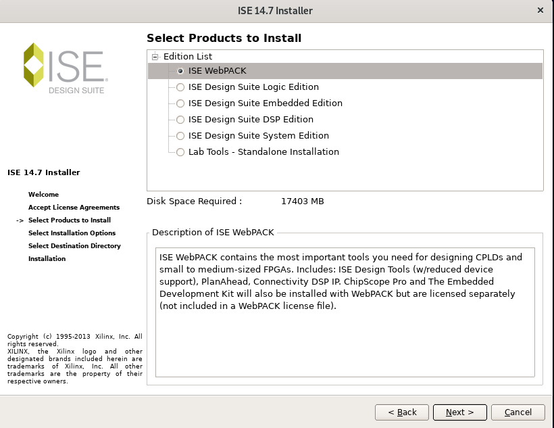Select the ISE WebPACK radio button

[x=180, y=71]
